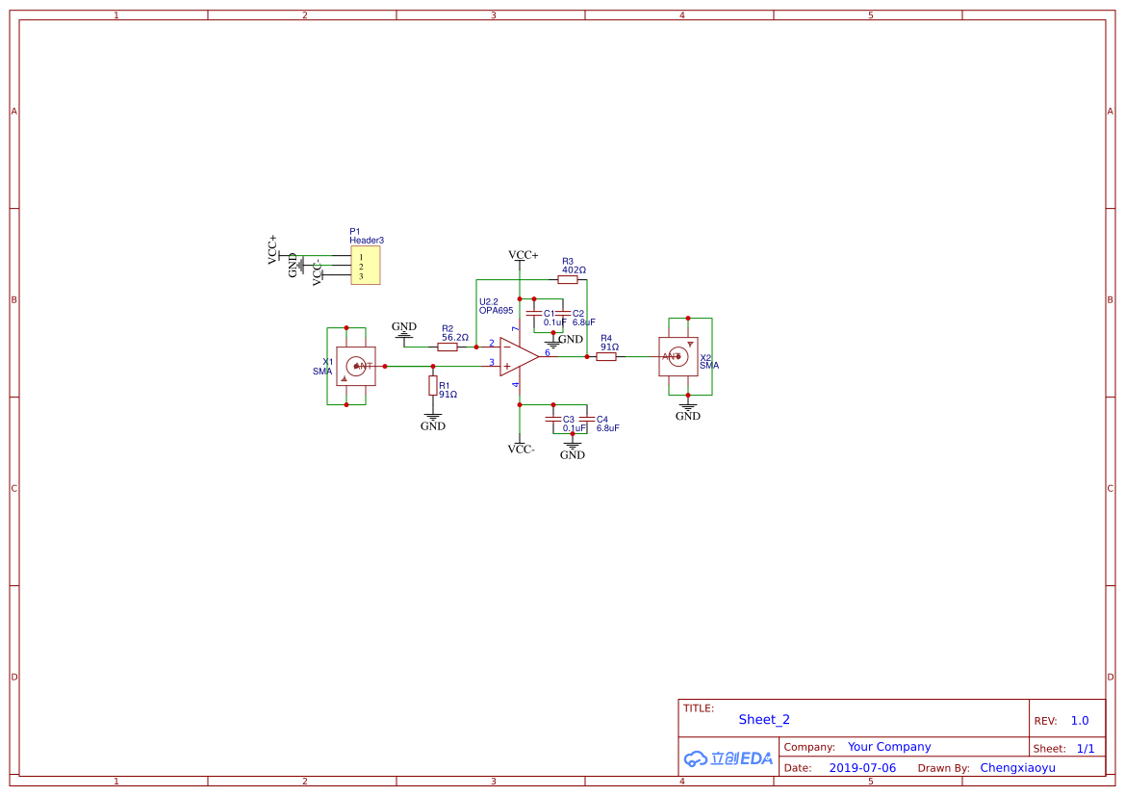Select the OPA695 op-amp triangle symbol

[x=519, y=357]
